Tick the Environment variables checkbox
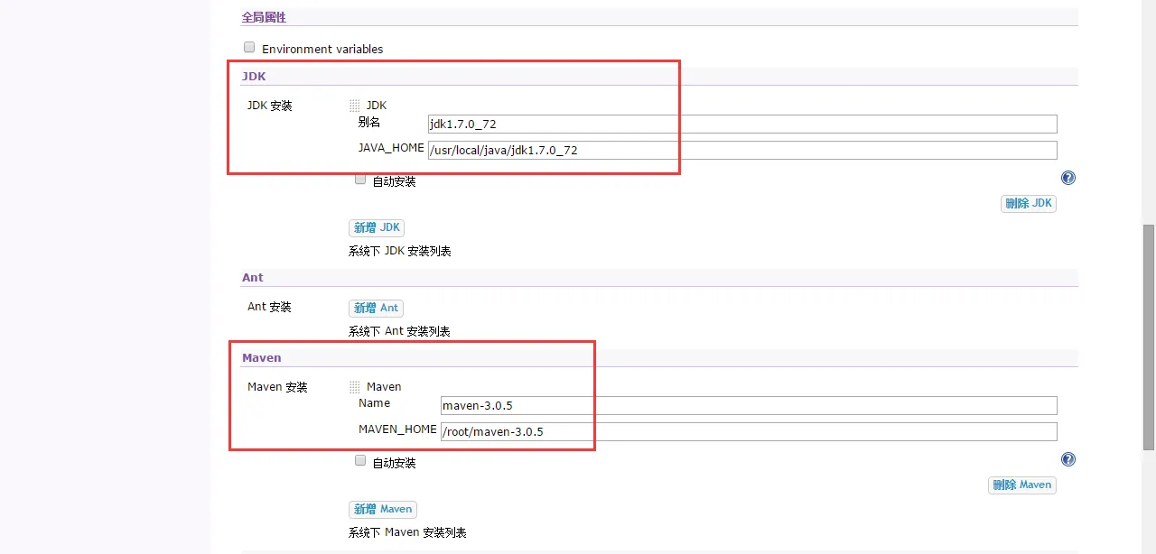The width and height of the screenshot is (1156, 554). click(249, 47)
